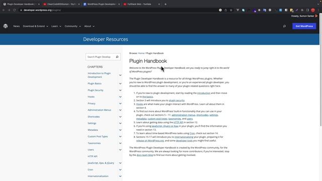
Task: Expand the Users chapter arrow
Action: 120,150
